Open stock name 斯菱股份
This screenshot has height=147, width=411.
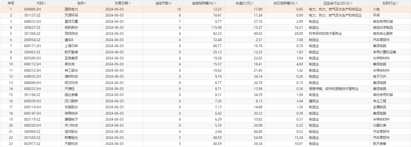click(71, 138)
